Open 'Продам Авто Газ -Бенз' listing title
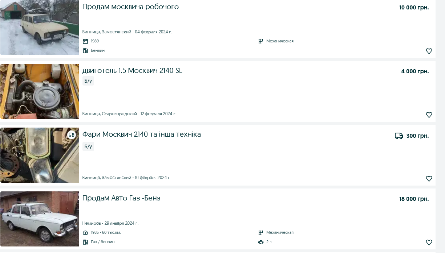This screenshot has width=445, height=253. [121, 198]
